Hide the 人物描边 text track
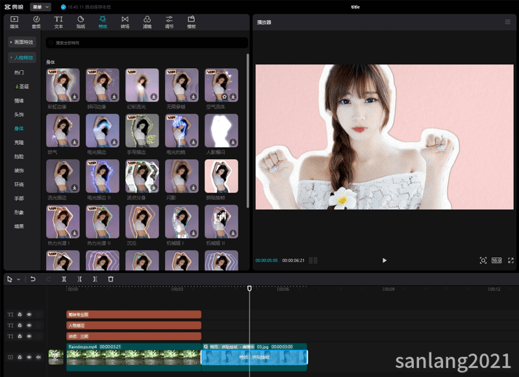Viewport: 519px width, 377px height. pos(29,325)
